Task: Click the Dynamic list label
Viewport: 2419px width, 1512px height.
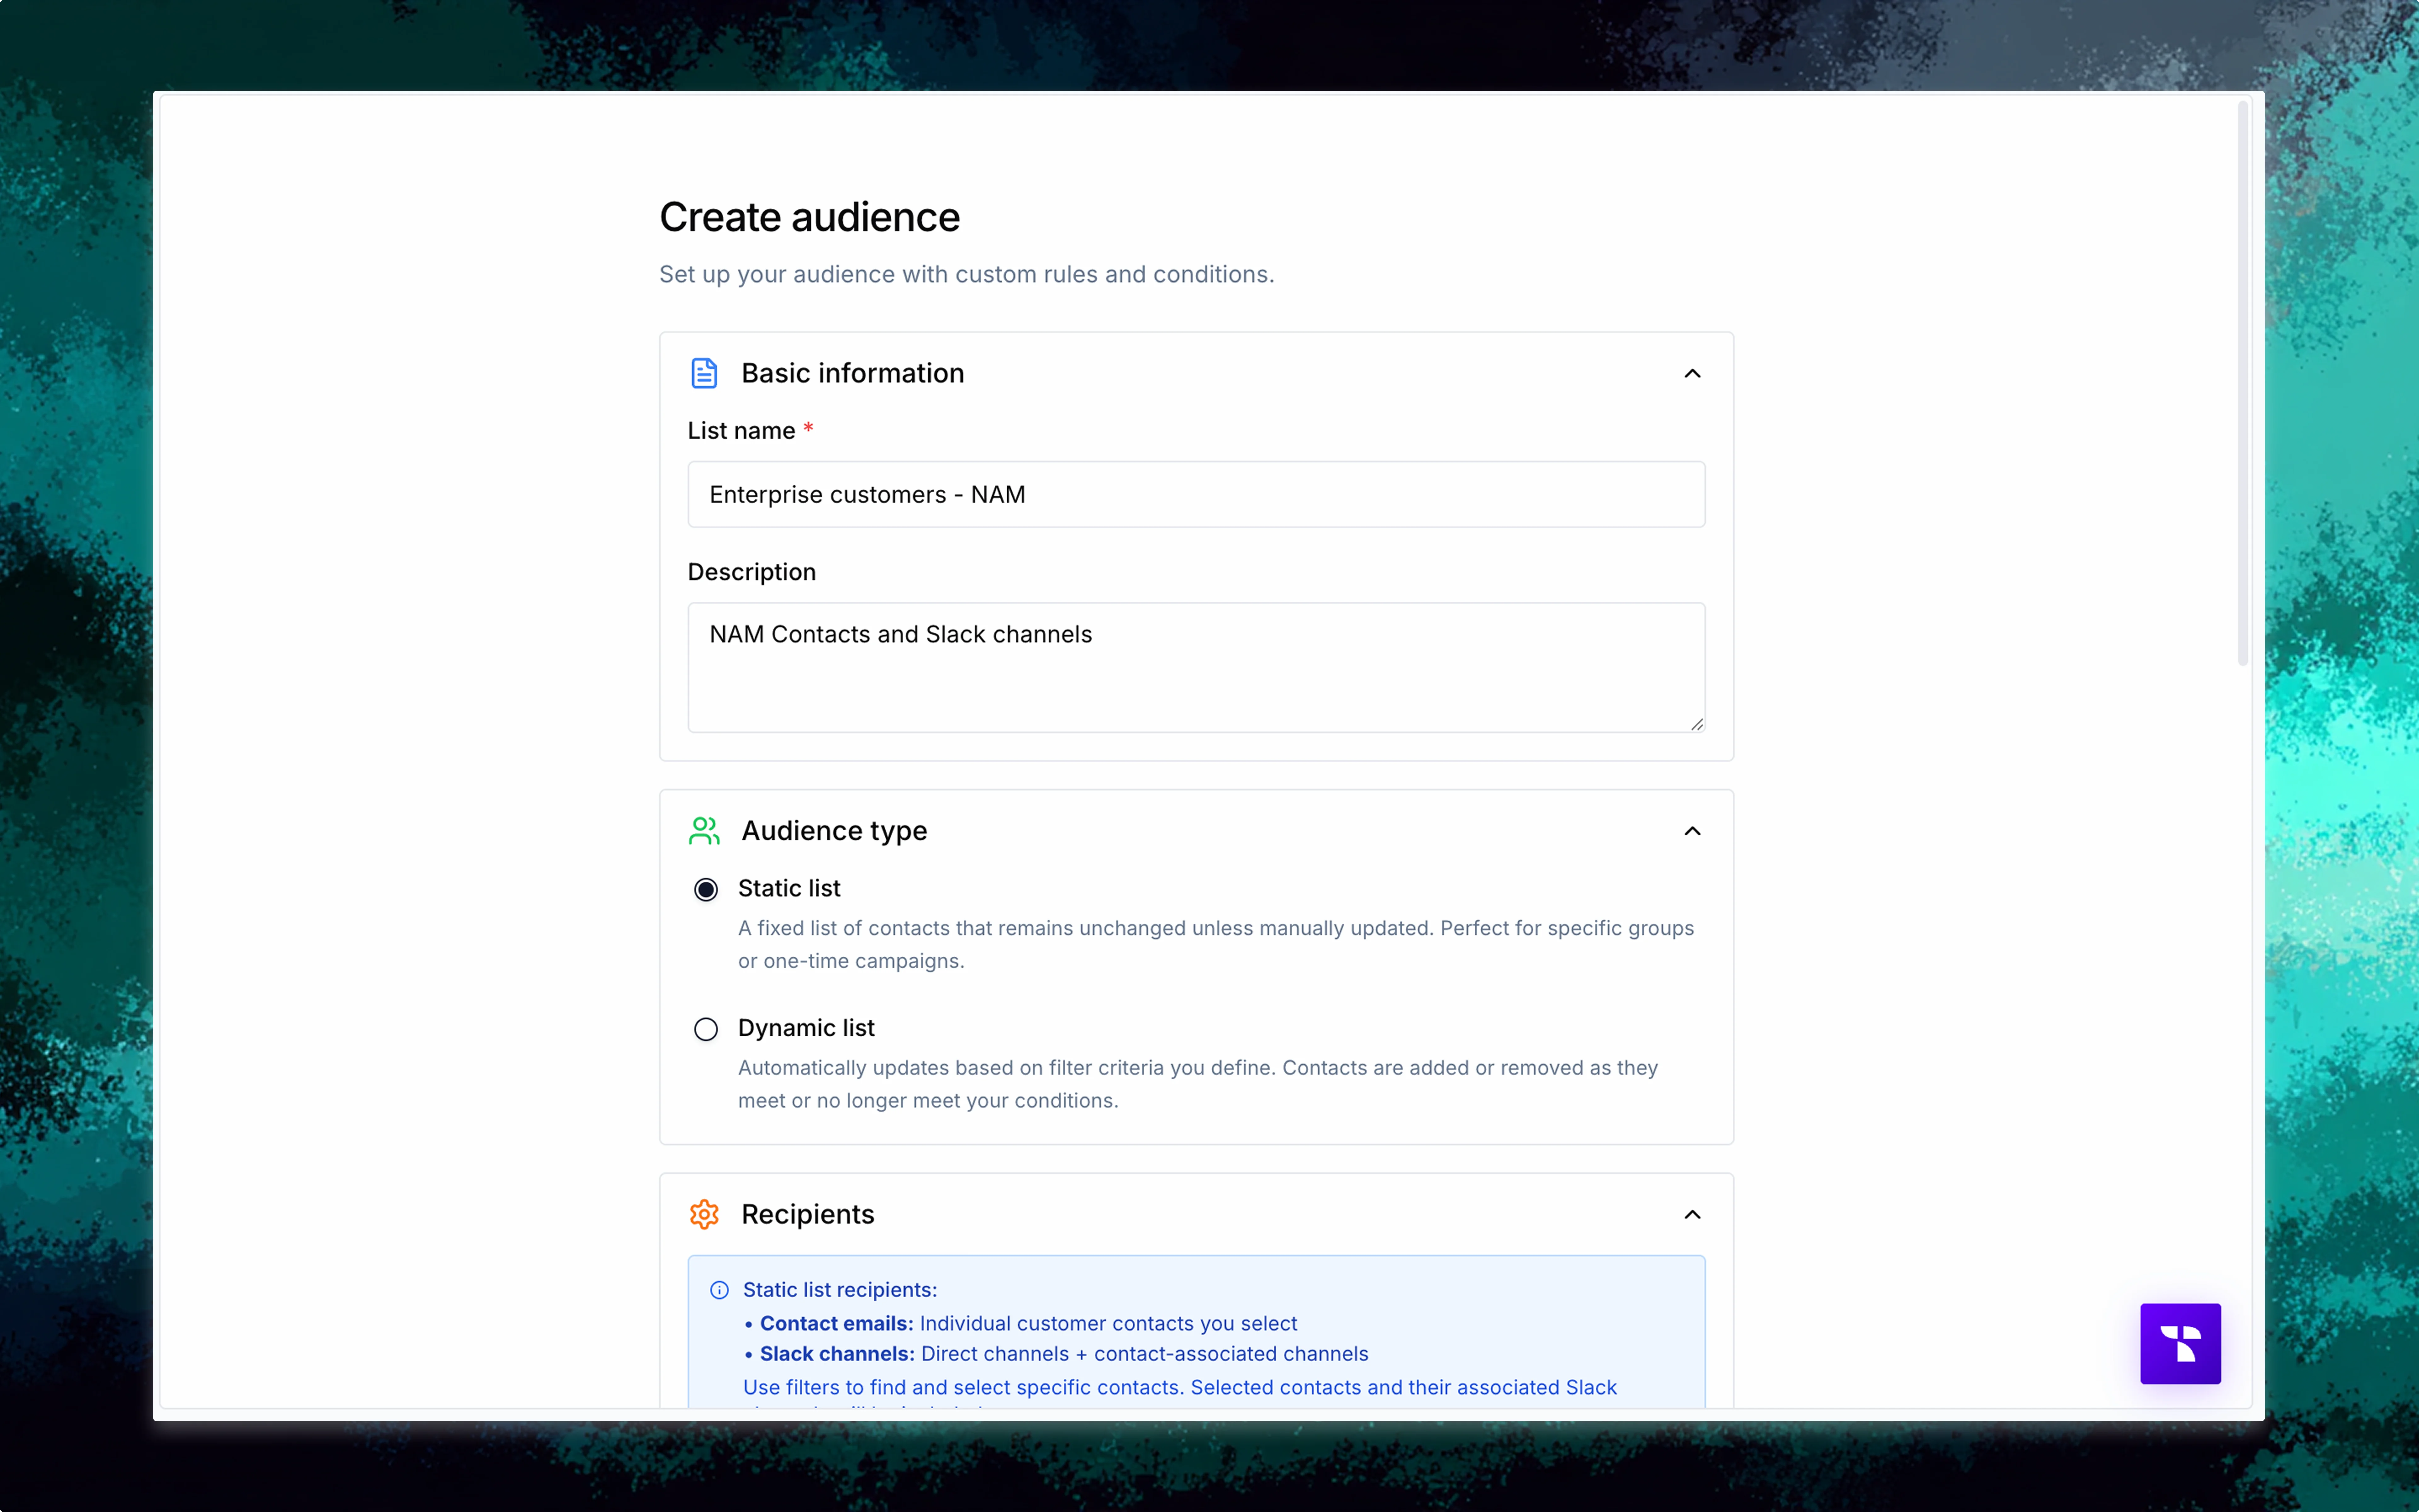Action: pyautogui.click(x=806, y=1028)
